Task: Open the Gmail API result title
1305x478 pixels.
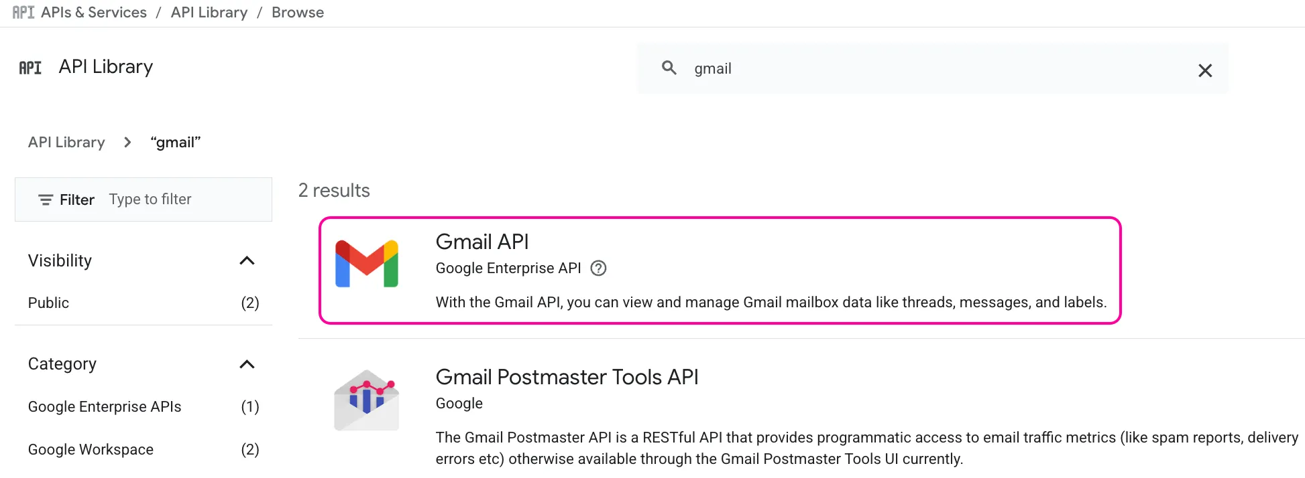Action: tap(482, 242)
